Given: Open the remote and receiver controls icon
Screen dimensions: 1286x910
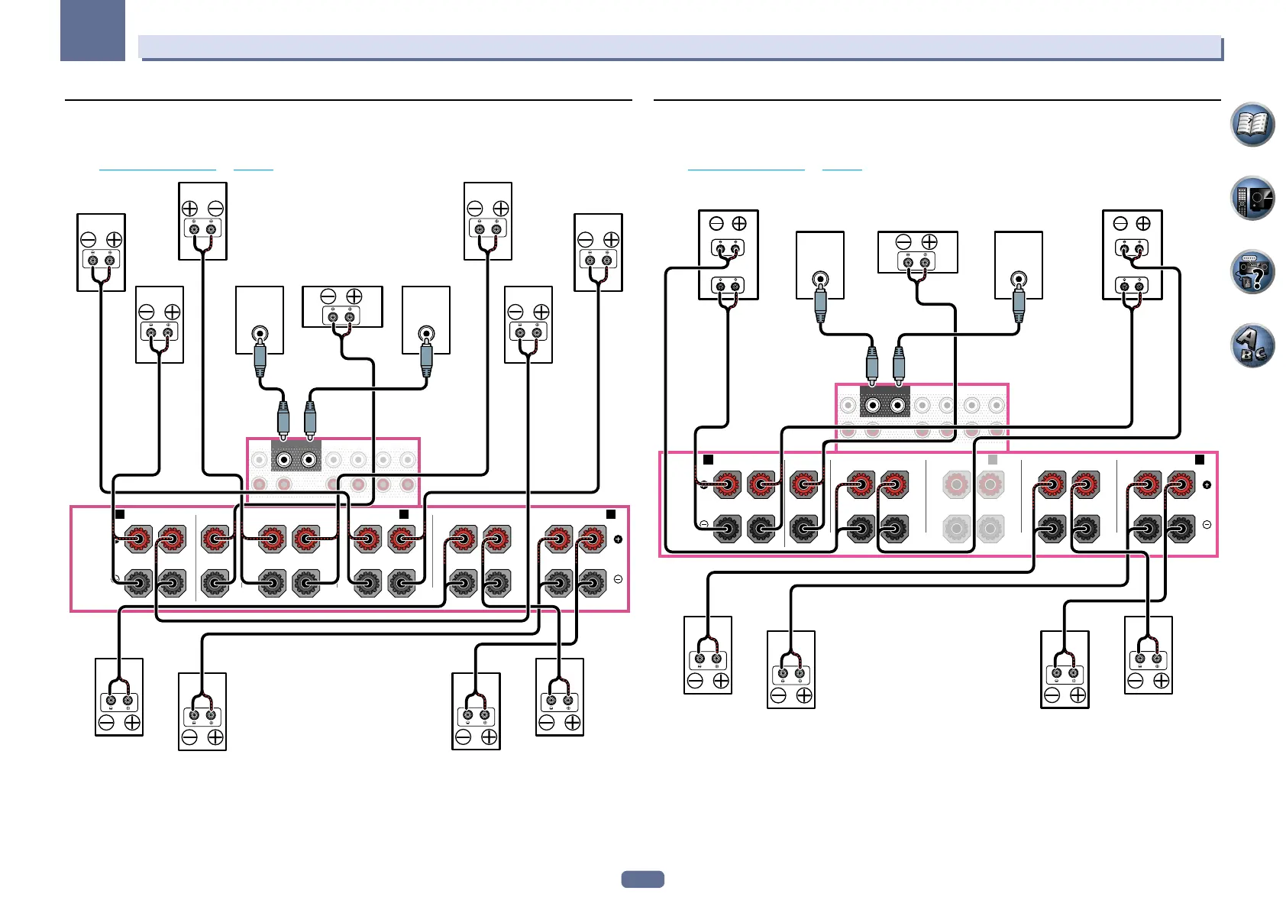Looking at the screenshot, I should click(x=1252, y=198).
